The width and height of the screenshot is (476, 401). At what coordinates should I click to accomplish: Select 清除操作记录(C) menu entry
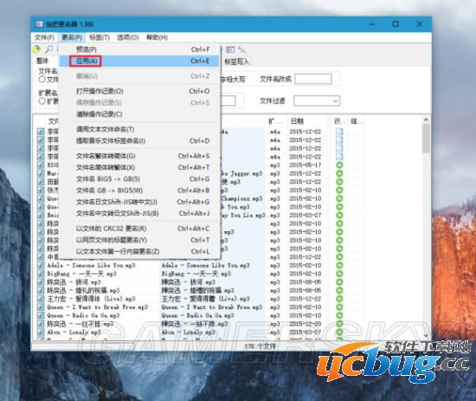point(139,114)
